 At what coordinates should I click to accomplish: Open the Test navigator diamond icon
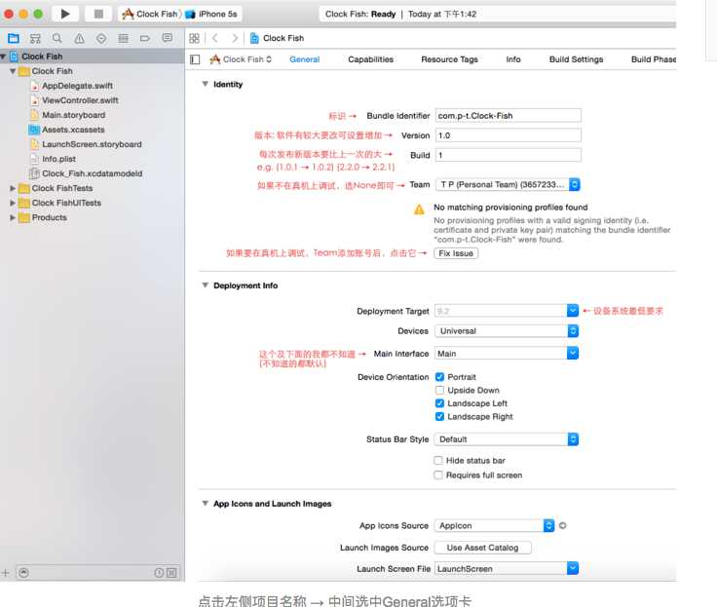[101, 38]
